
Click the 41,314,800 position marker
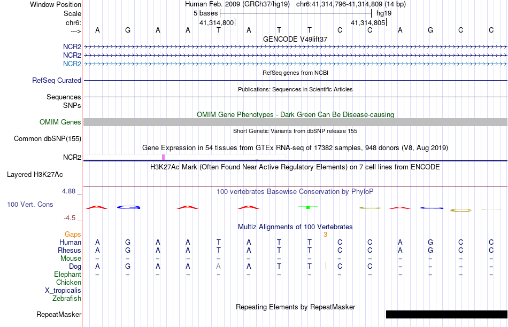point(217,22)
